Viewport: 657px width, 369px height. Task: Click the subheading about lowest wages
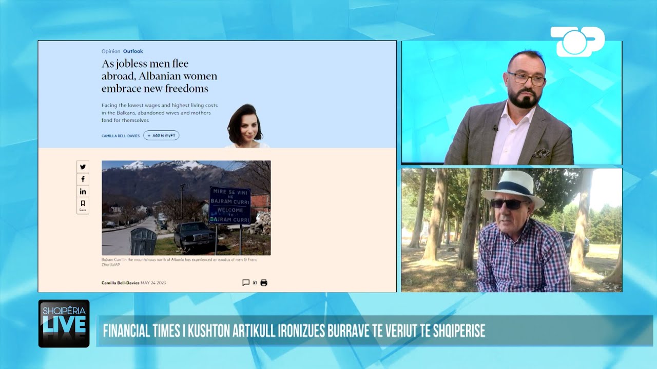pyautogui.click(x=160, y=113)
